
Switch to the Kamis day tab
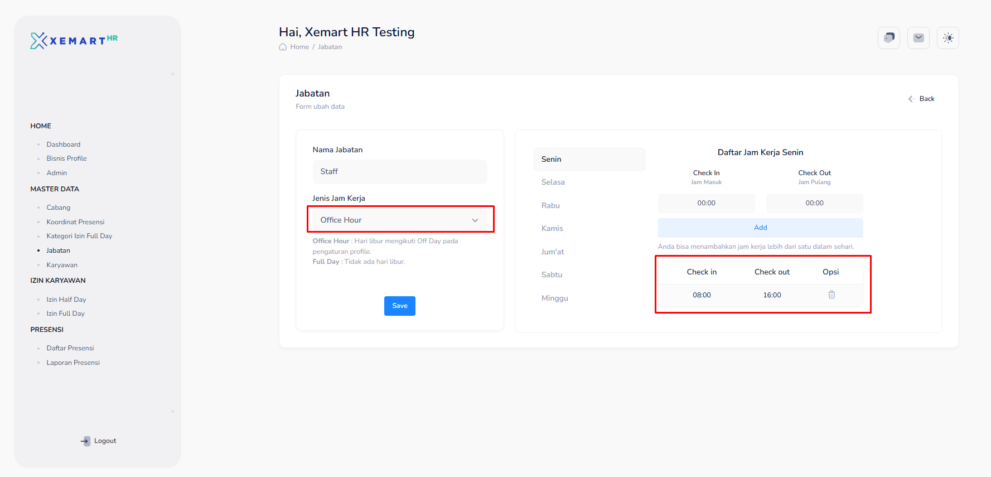pyautogui.click(x=552, y=229)
